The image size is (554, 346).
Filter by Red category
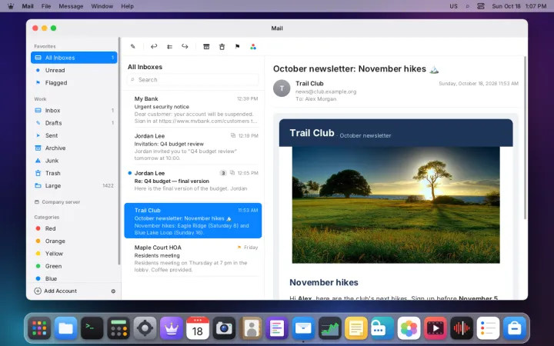[x=74, y=228]
